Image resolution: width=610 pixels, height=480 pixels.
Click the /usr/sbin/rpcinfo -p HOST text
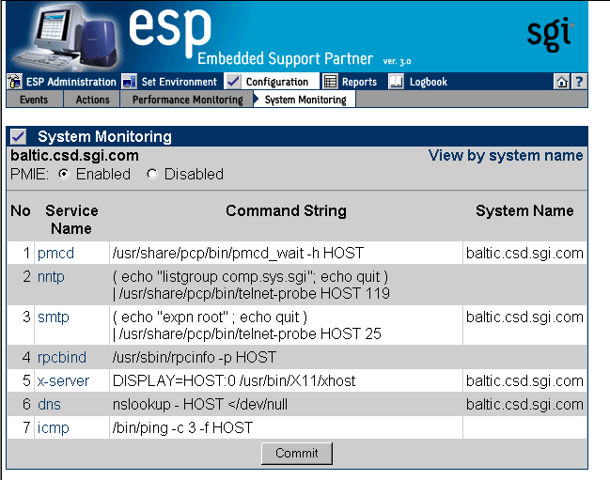pos(195,357)
